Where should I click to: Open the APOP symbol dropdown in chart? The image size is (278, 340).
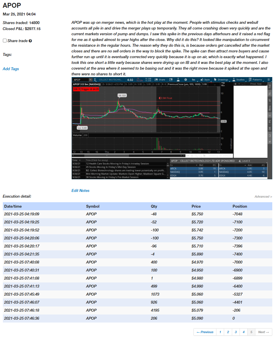91,80
